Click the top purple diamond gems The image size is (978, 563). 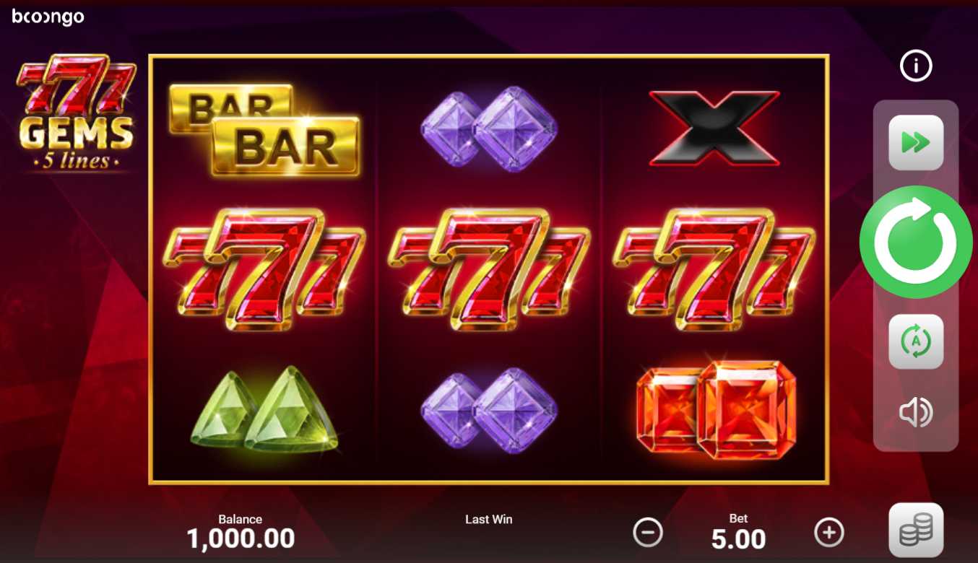[489, 129]
